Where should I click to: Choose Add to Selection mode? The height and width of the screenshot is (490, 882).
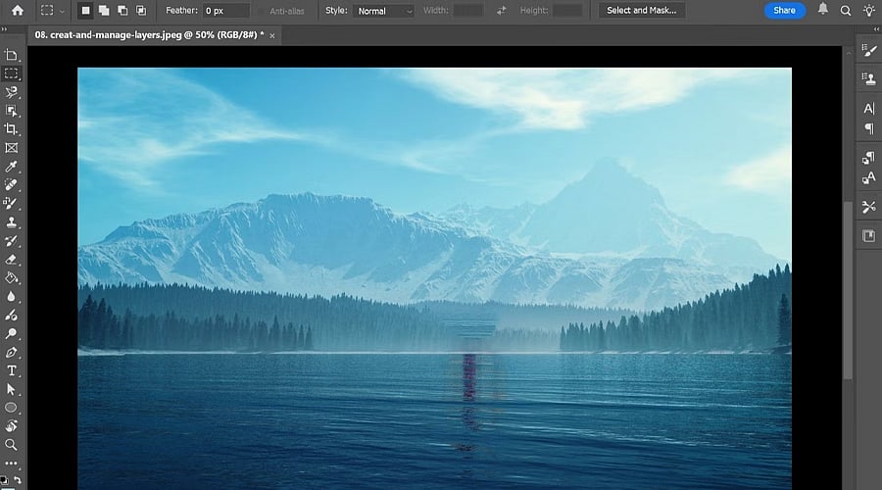click(x=104, y=10)
